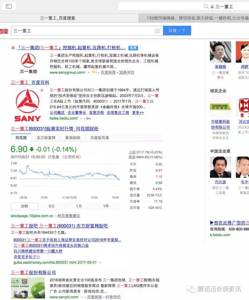Click the 深成 index value link
Screen dimensions: 249x300
146,157
